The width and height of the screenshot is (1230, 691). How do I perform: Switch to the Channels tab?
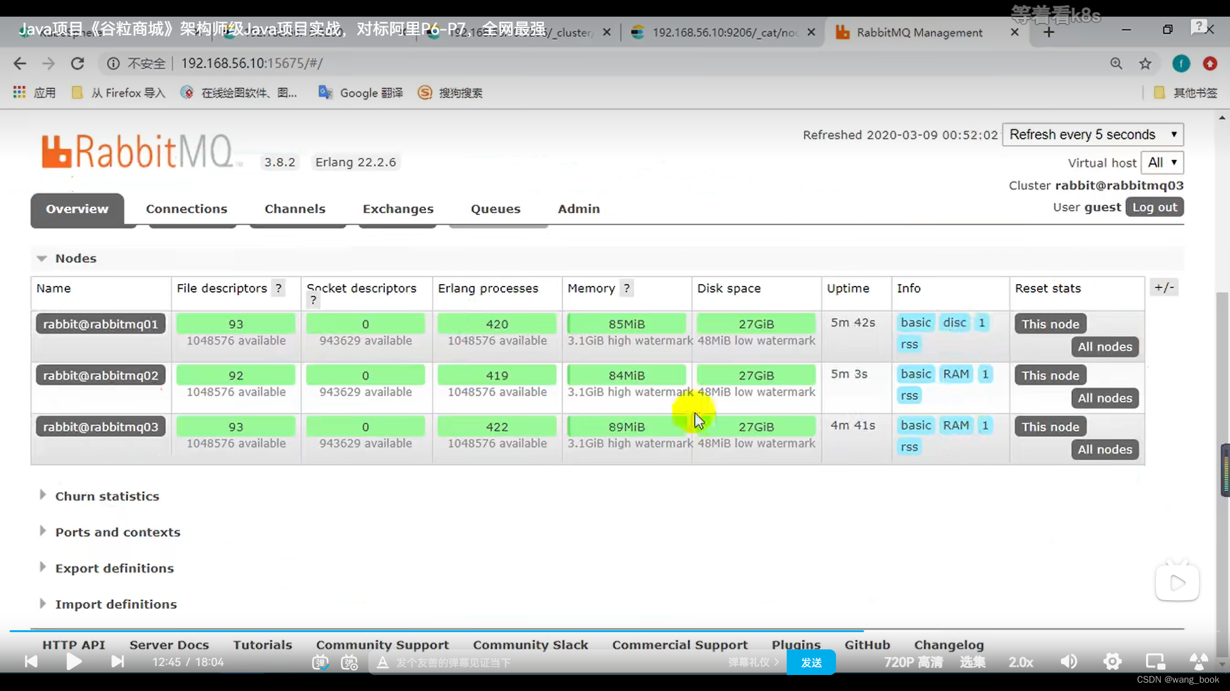click(x=295, y=209)
